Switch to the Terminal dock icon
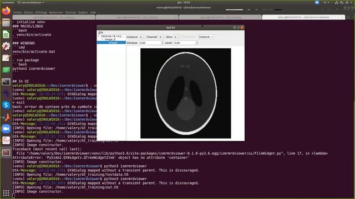 coord(6,82)
